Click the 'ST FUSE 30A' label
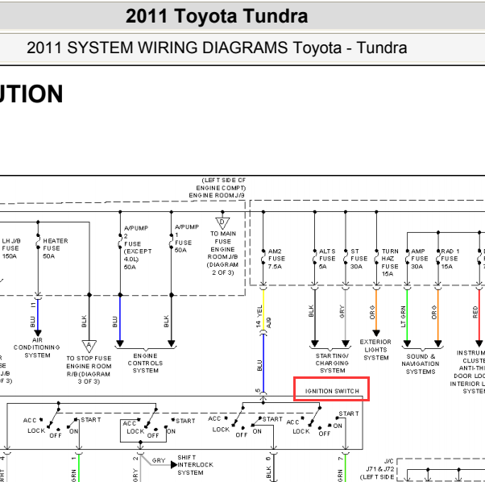 tap(359, 259)
